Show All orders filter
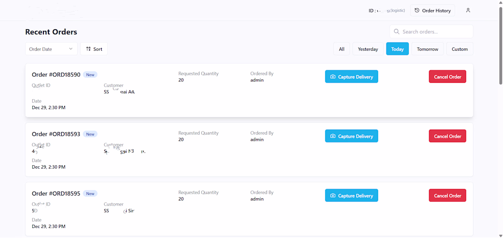This screenshot has height=238, width=503. [342, 49]
